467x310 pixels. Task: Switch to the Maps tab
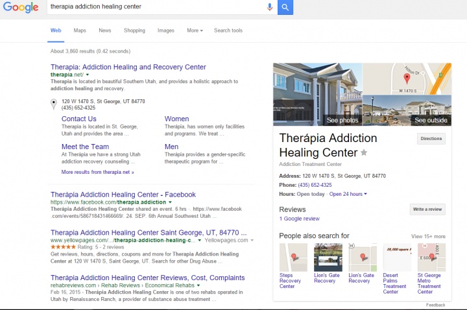[80, 30]
